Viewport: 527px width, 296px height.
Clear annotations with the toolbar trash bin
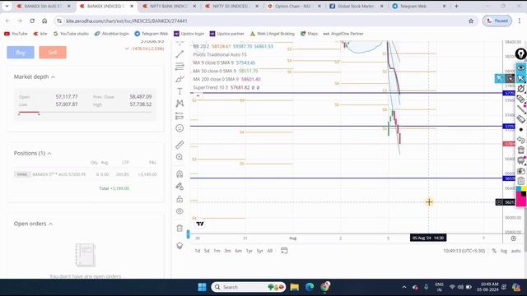[x=521, y=150]
